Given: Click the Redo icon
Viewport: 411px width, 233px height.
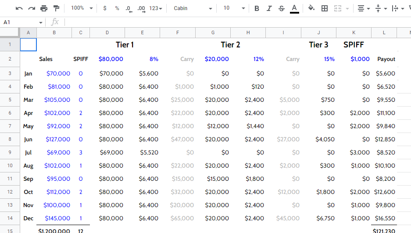Looking at the screenshot, I should [x=32, y=8].
